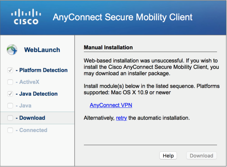The image size is (227, 167).
Task: Toggle the ActiveX checkbox
Action: point(10,82)
